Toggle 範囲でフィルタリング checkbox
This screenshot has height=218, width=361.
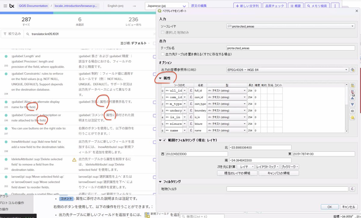(165, 140)
